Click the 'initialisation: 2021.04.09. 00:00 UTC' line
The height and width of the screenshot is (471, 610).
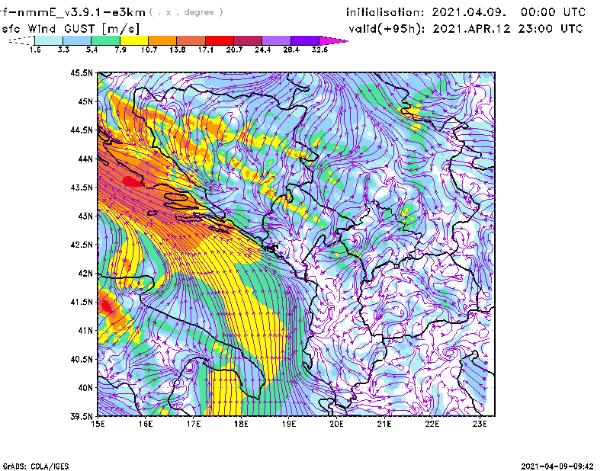(466, 12)
